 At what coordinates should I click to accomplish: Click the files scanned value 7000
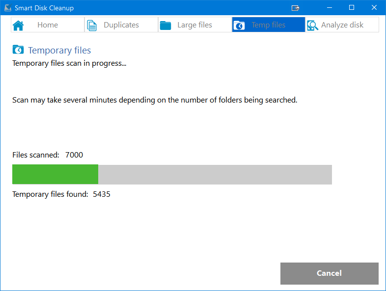click(x=74, y=155)
